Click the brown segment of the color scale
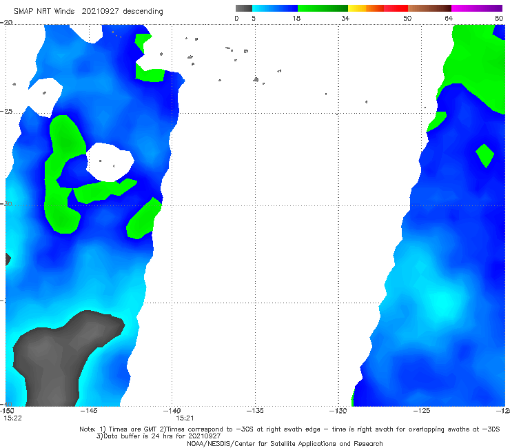 point(429,8)
